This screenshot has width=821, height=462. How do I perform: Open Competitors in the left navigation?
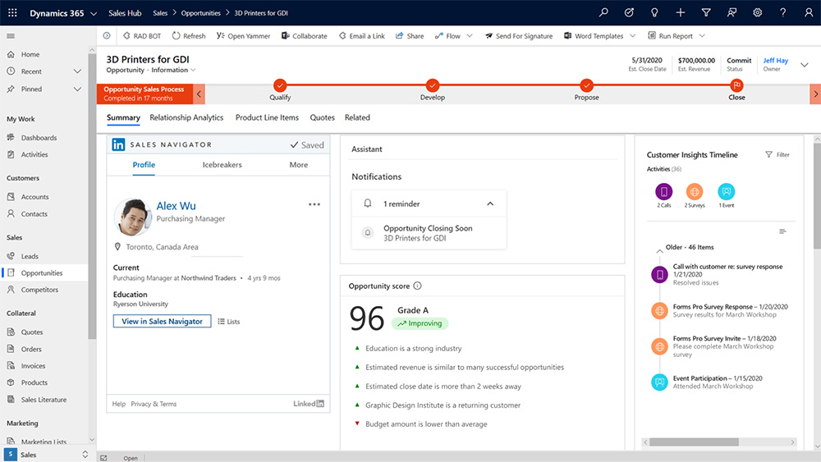(39, 290)
